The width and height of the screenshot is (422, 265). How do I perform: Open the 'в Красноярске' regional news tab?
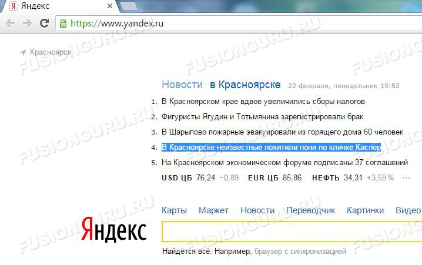[245, 85]
